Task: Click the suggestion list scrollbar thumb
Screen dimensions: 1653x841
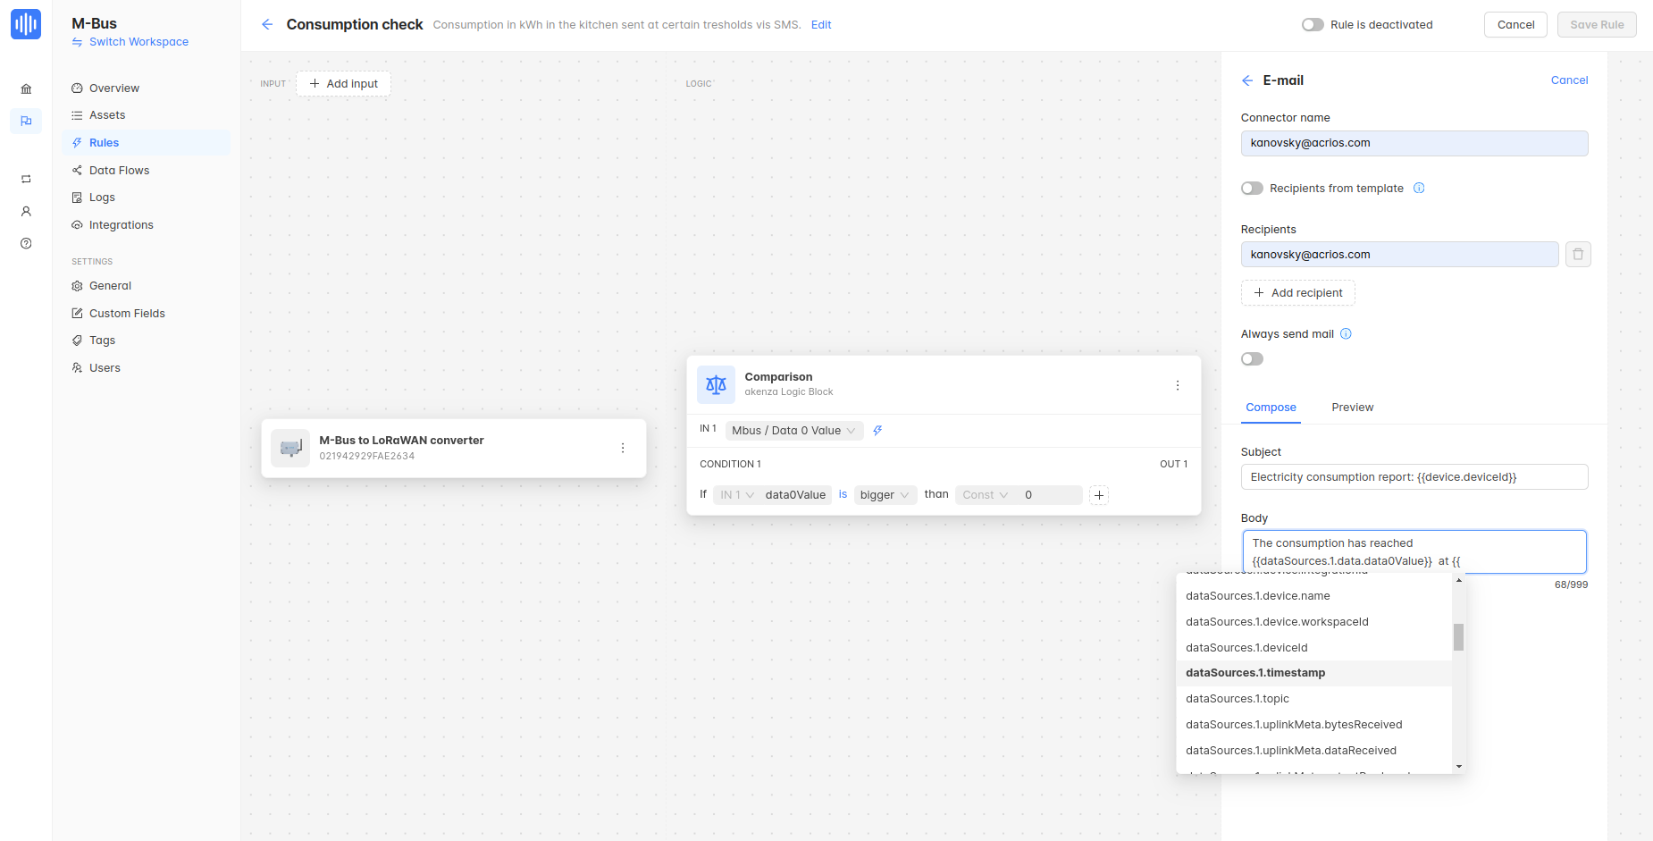Action: (x=1458, y=637)
